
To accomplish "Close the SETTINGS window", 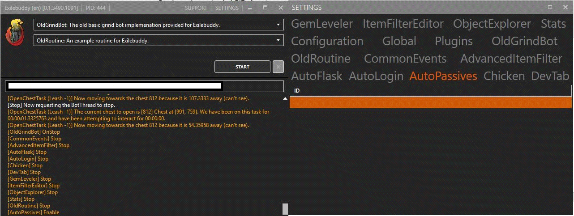I will [566, 7].
